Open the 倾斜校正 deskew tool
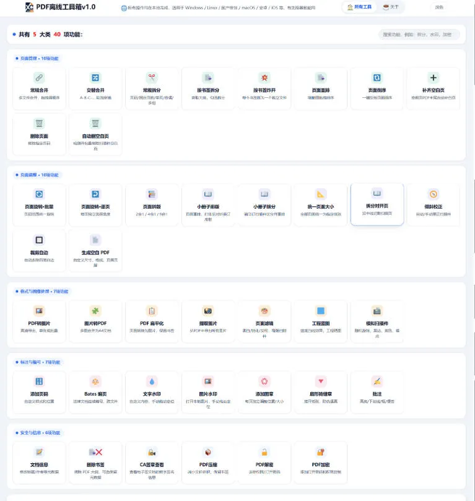 pos(433,205)
